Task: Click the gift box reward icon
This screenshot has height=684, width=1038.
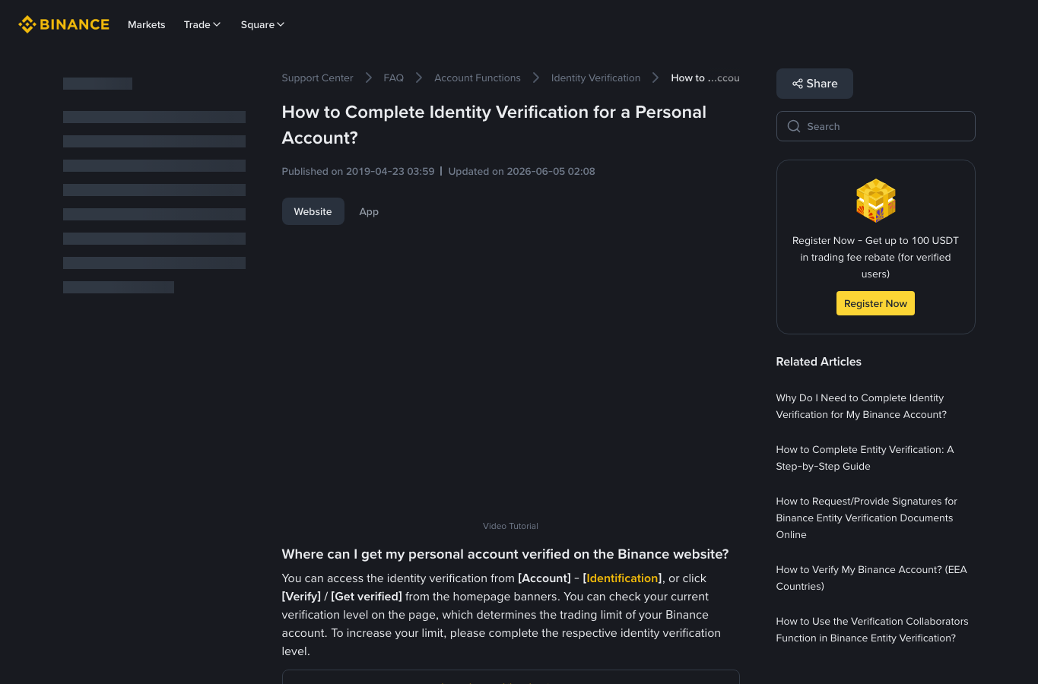Action: (x=876, y=201)
